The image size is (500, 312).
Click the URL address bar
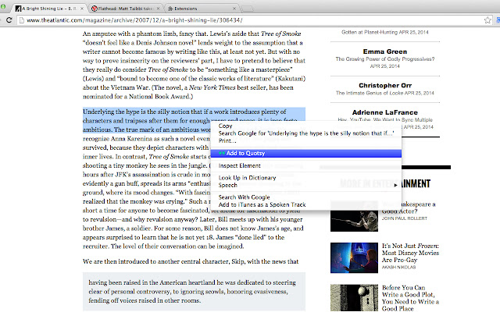pos(253,20)
